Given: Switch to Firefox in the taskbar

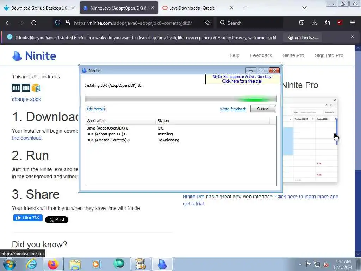Looking at the screenshot, I should (x=53, y=264).
